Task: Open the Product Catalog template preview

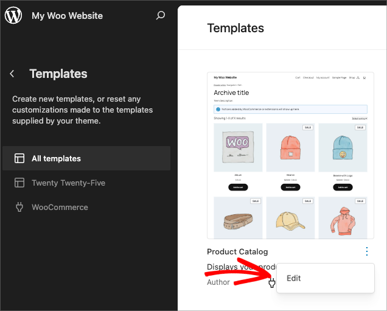Action: tap(290, 156)
